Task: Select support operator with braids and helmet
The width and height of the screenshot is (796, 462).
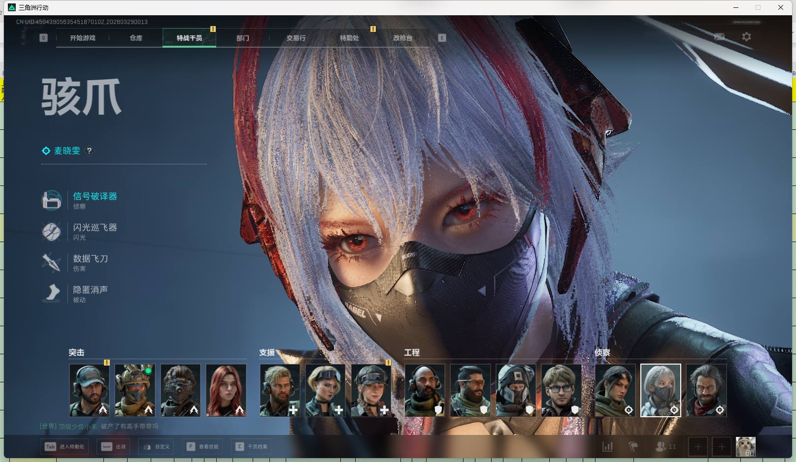Action: pyautogui.click(x=371, y=390)
